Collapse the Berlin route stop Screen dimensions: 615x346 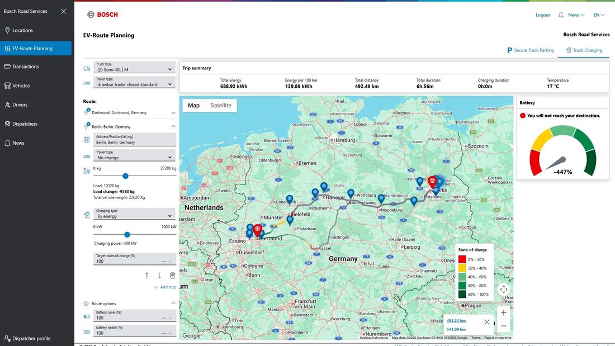pyautogui.click(x=173, y=126)
